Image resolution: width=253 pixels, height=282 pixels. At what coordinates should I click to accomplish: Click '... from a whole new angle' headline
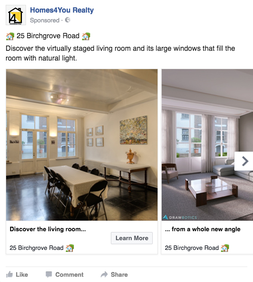(203, 229)
